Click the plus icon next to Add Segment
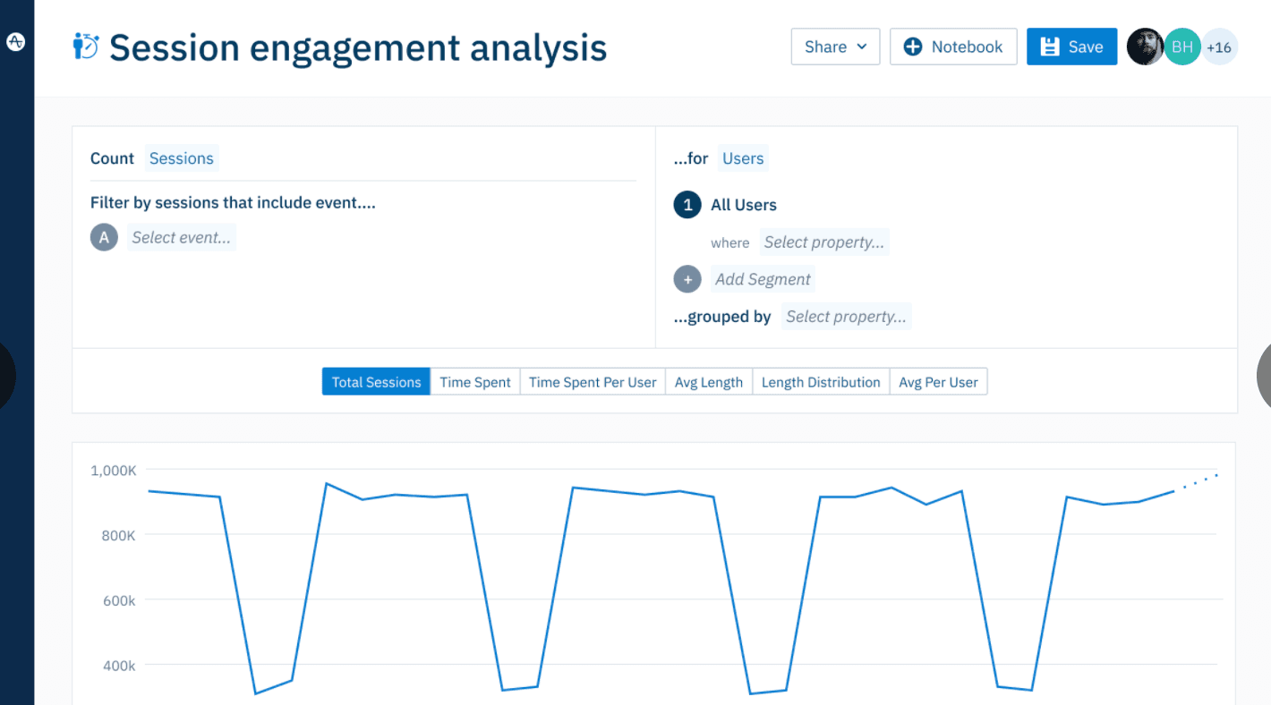The height and width of the screenshot is (705, 1271). pyautogui.click(x=687, y=278)
